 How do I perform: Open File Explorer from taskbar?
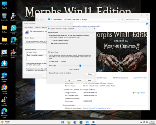pyautogui.click(x=69, y=122)
